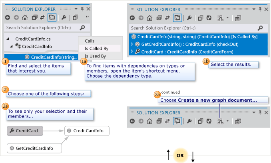Click Refresh icon in the bottom Solution Explorer
The height and width of the screenshot is (163, 271).
(x=209, y=121)
